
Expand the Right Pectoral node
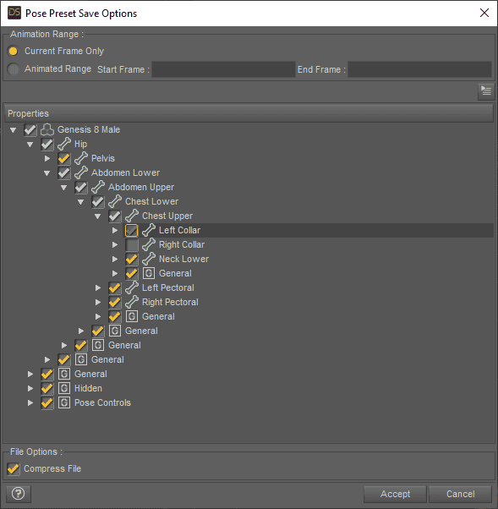pos(98,302)
